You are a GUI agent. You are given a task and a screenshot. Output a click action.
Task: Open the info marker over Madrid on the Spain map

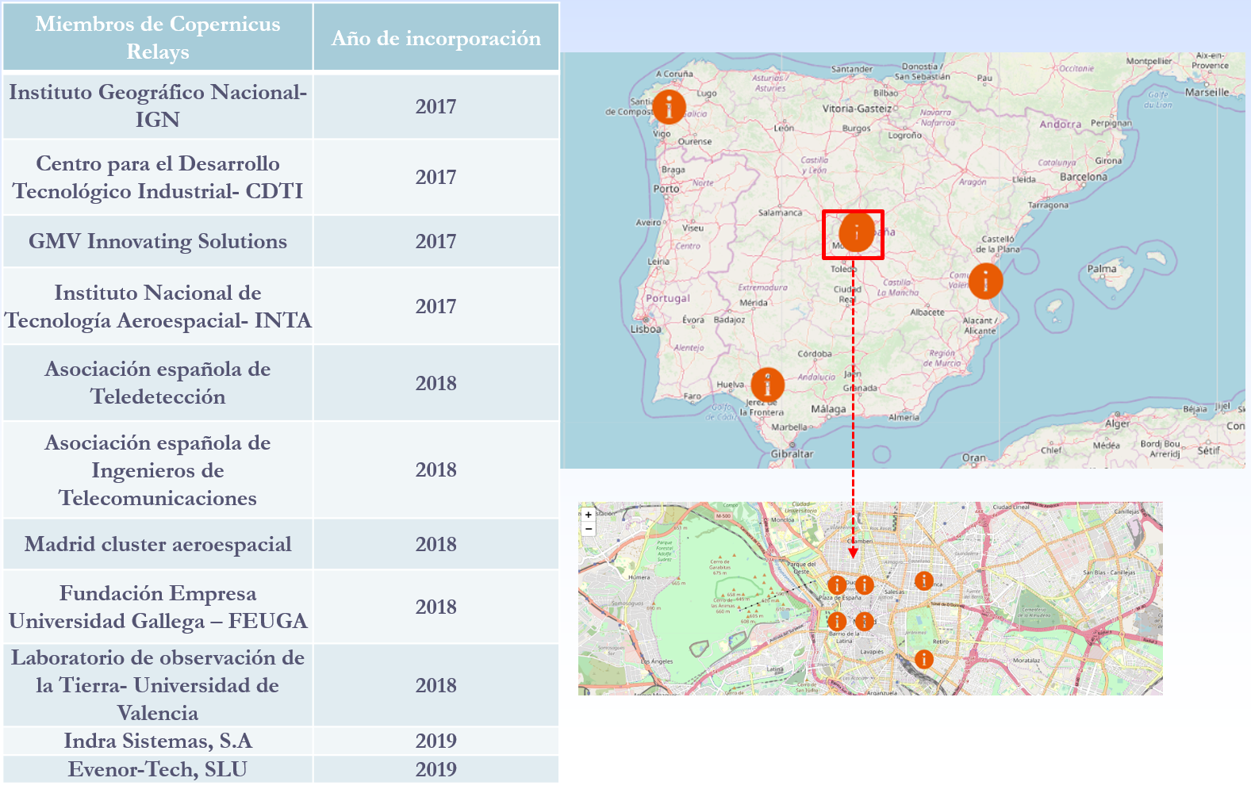click(856, 233)
